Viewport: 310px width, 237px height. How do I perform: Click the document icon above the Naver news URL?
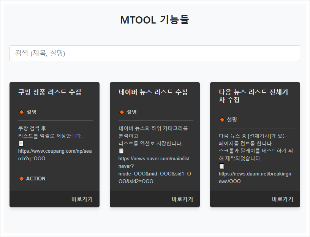coord(121,151)
